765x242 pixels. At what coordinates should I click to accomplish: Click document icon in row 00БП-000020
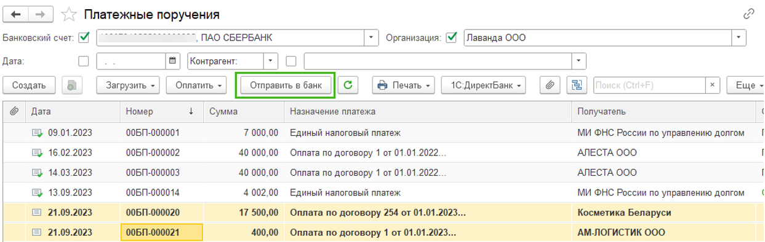(x=36, y=213)
